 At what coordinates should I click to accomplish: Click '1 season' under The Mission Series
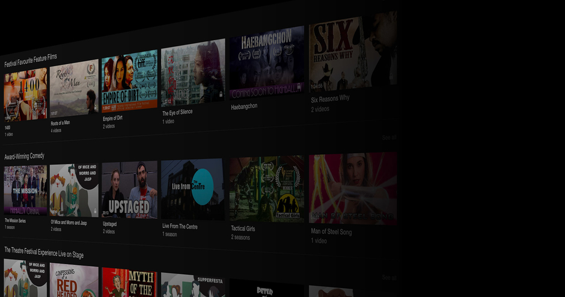point(10,227)
